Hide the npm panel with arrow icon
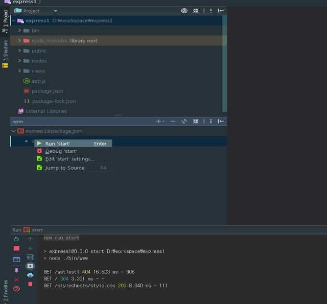 pyautogui.click(x=221, y=121)
